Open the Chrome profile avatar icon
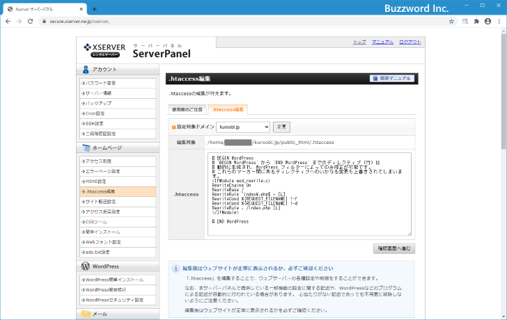 click(x=487, y=22)
